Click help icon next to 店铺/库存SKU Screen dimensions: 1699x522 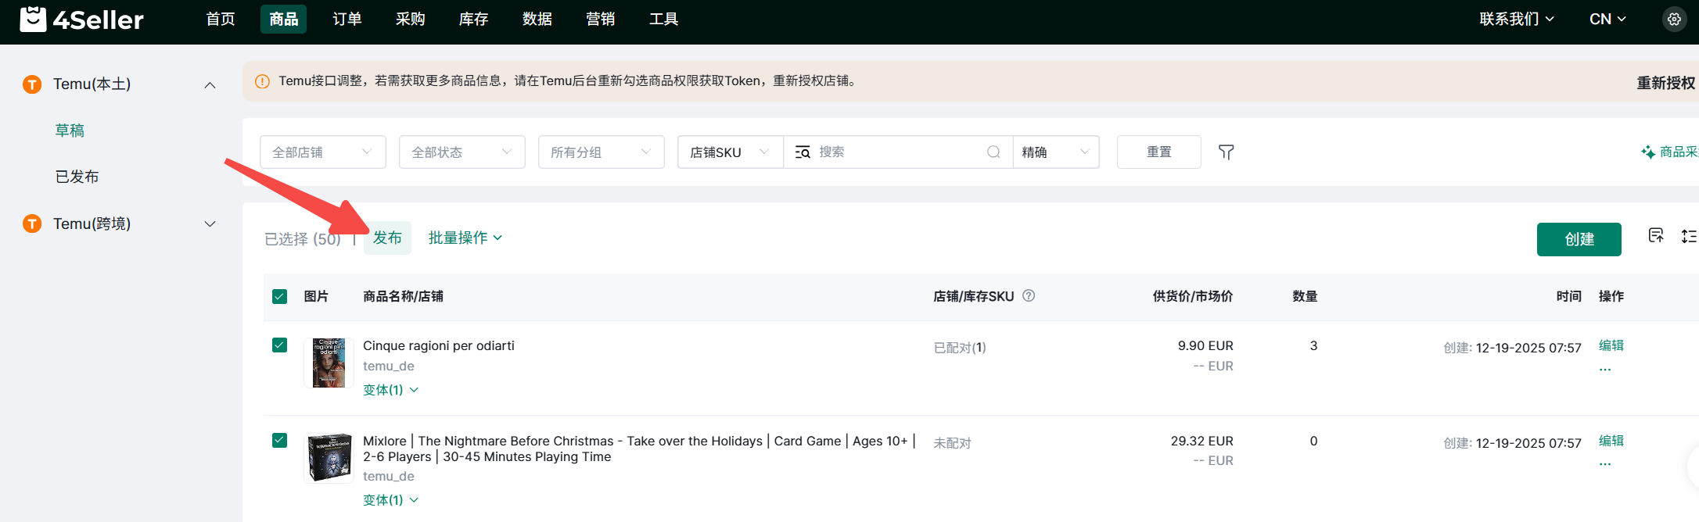(x=1029, y=295)
